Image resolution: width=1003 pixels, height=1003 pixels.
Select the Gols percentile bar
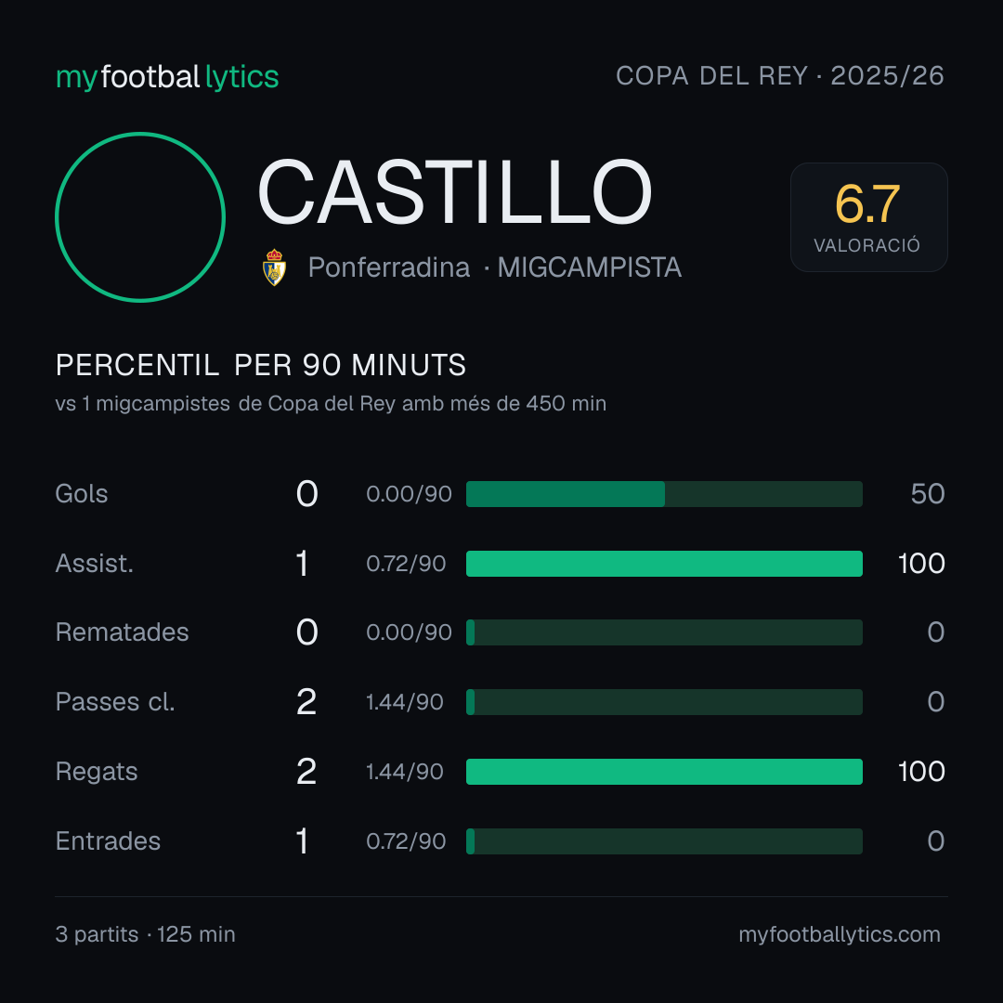click(664, 494)
